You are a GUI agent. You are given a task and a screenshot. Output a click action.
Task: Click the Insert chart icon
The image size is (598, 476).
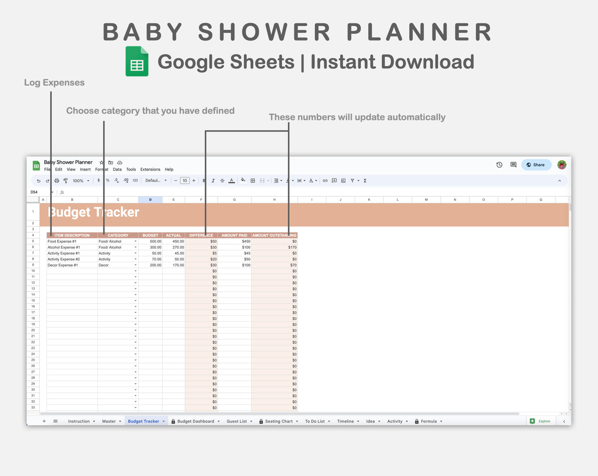click(x=343, y=181)
